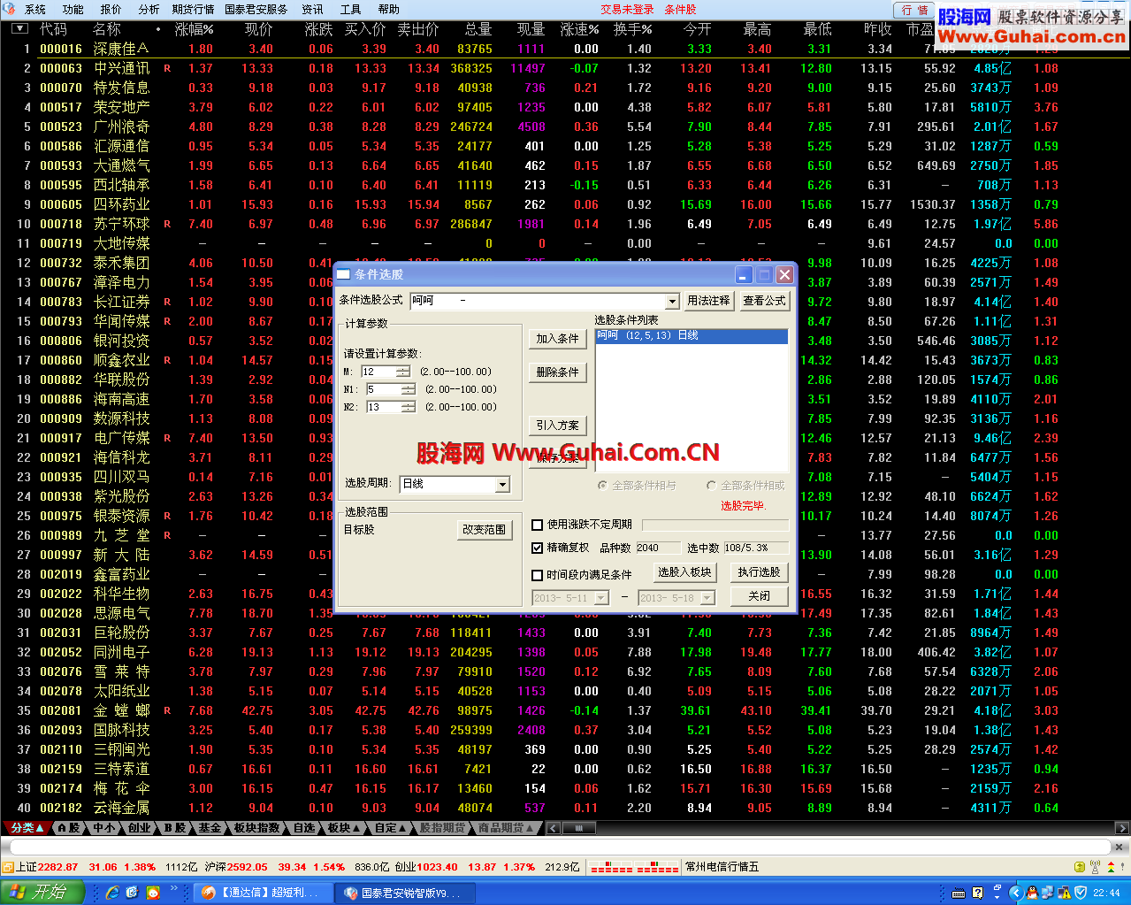This screenshot has width=1131, height=905.
Task: Click the 用法注释 button
Action: (x=709, y=301)
